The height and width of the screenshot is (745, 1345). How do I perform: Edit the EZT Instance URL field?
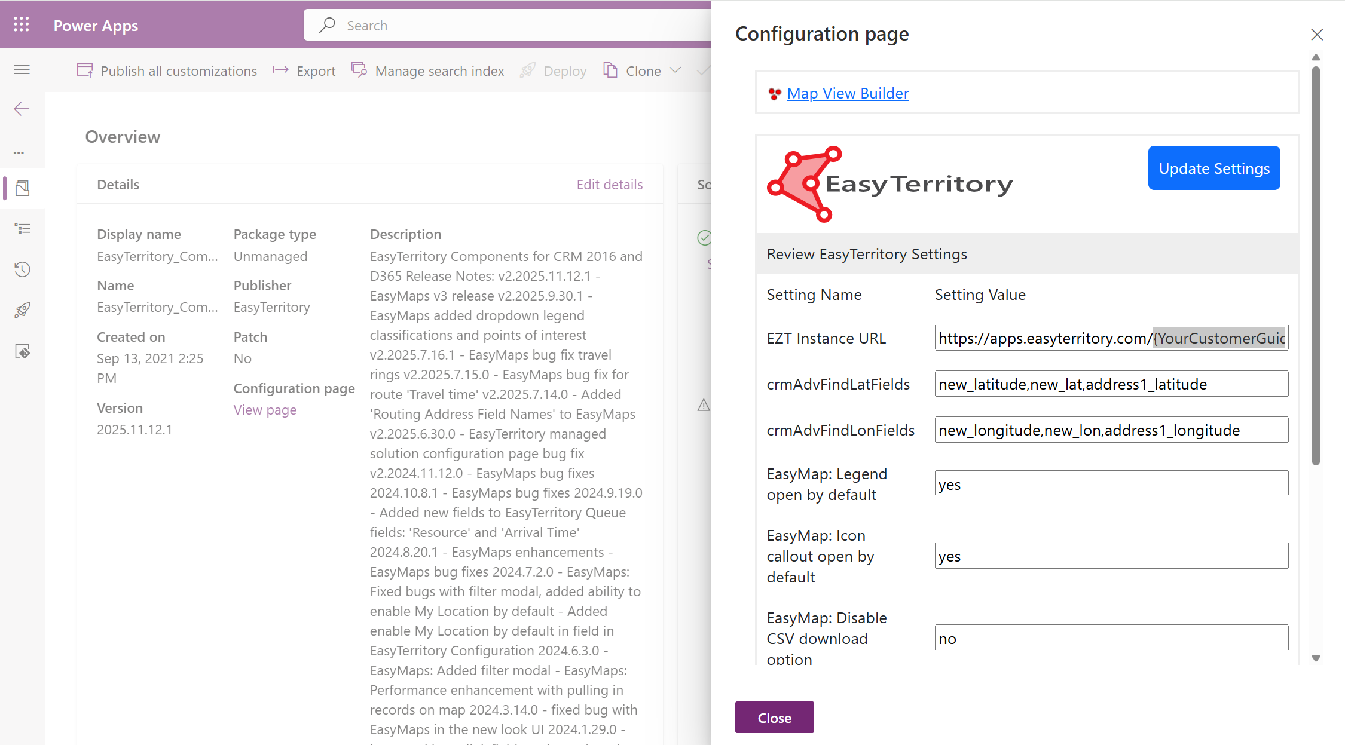(1111, 338)
